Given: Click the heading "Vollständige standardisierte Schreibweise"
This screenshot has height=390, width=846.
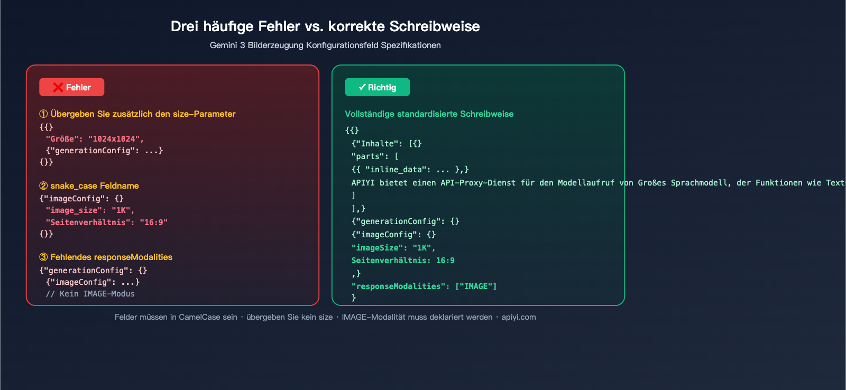Looking at the screenshot, I should 429,114.
